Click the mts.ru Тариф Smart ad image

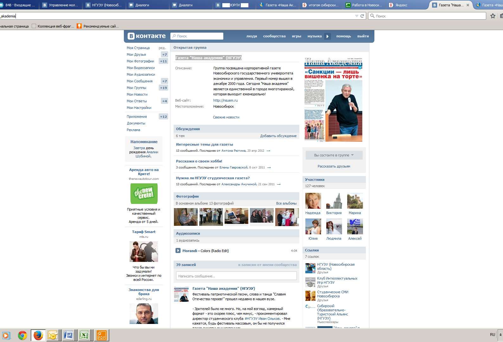pos(144,251)
